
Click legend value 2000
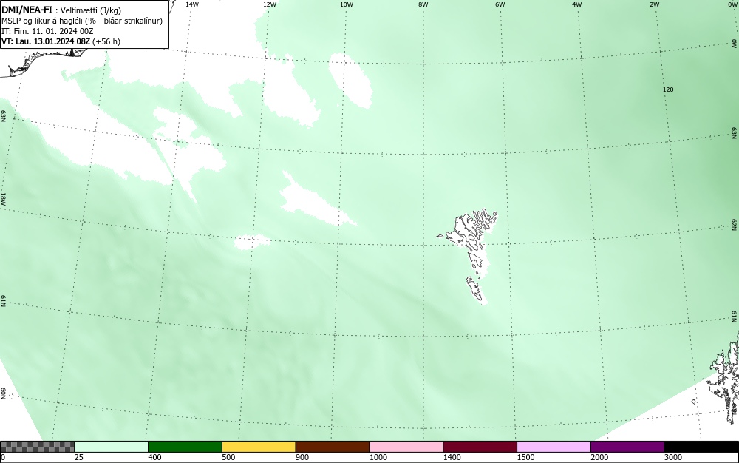click(599, 457)
